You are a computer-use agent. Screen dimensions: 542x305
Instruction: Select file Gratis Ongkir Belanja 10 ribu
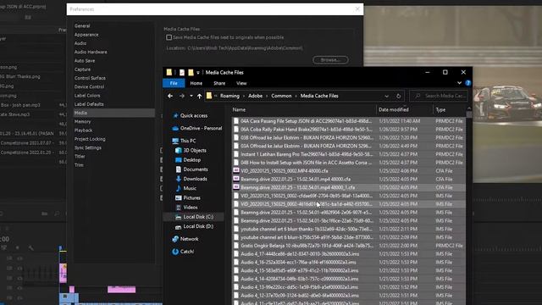pos(307,246)
